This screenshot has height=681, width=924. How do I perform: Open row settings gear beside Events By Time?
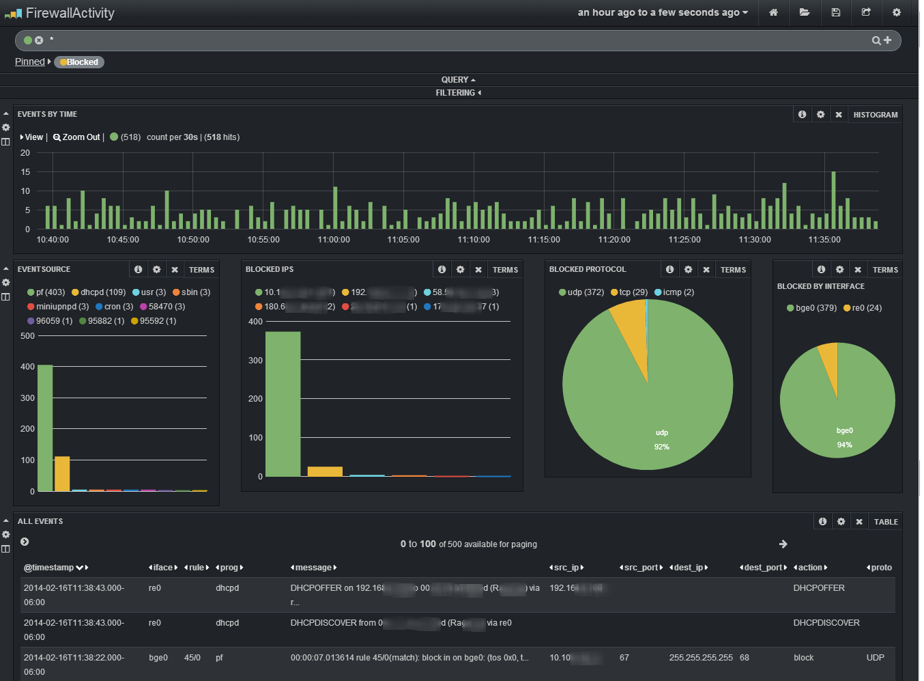[5, 128]
